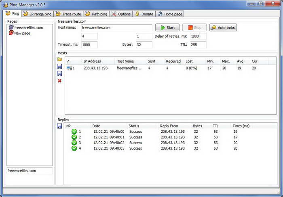The width and height of the screenshot is (283, 197).
Task: Click the 0 (0%) Lost cell
Action: click(191, 68)
